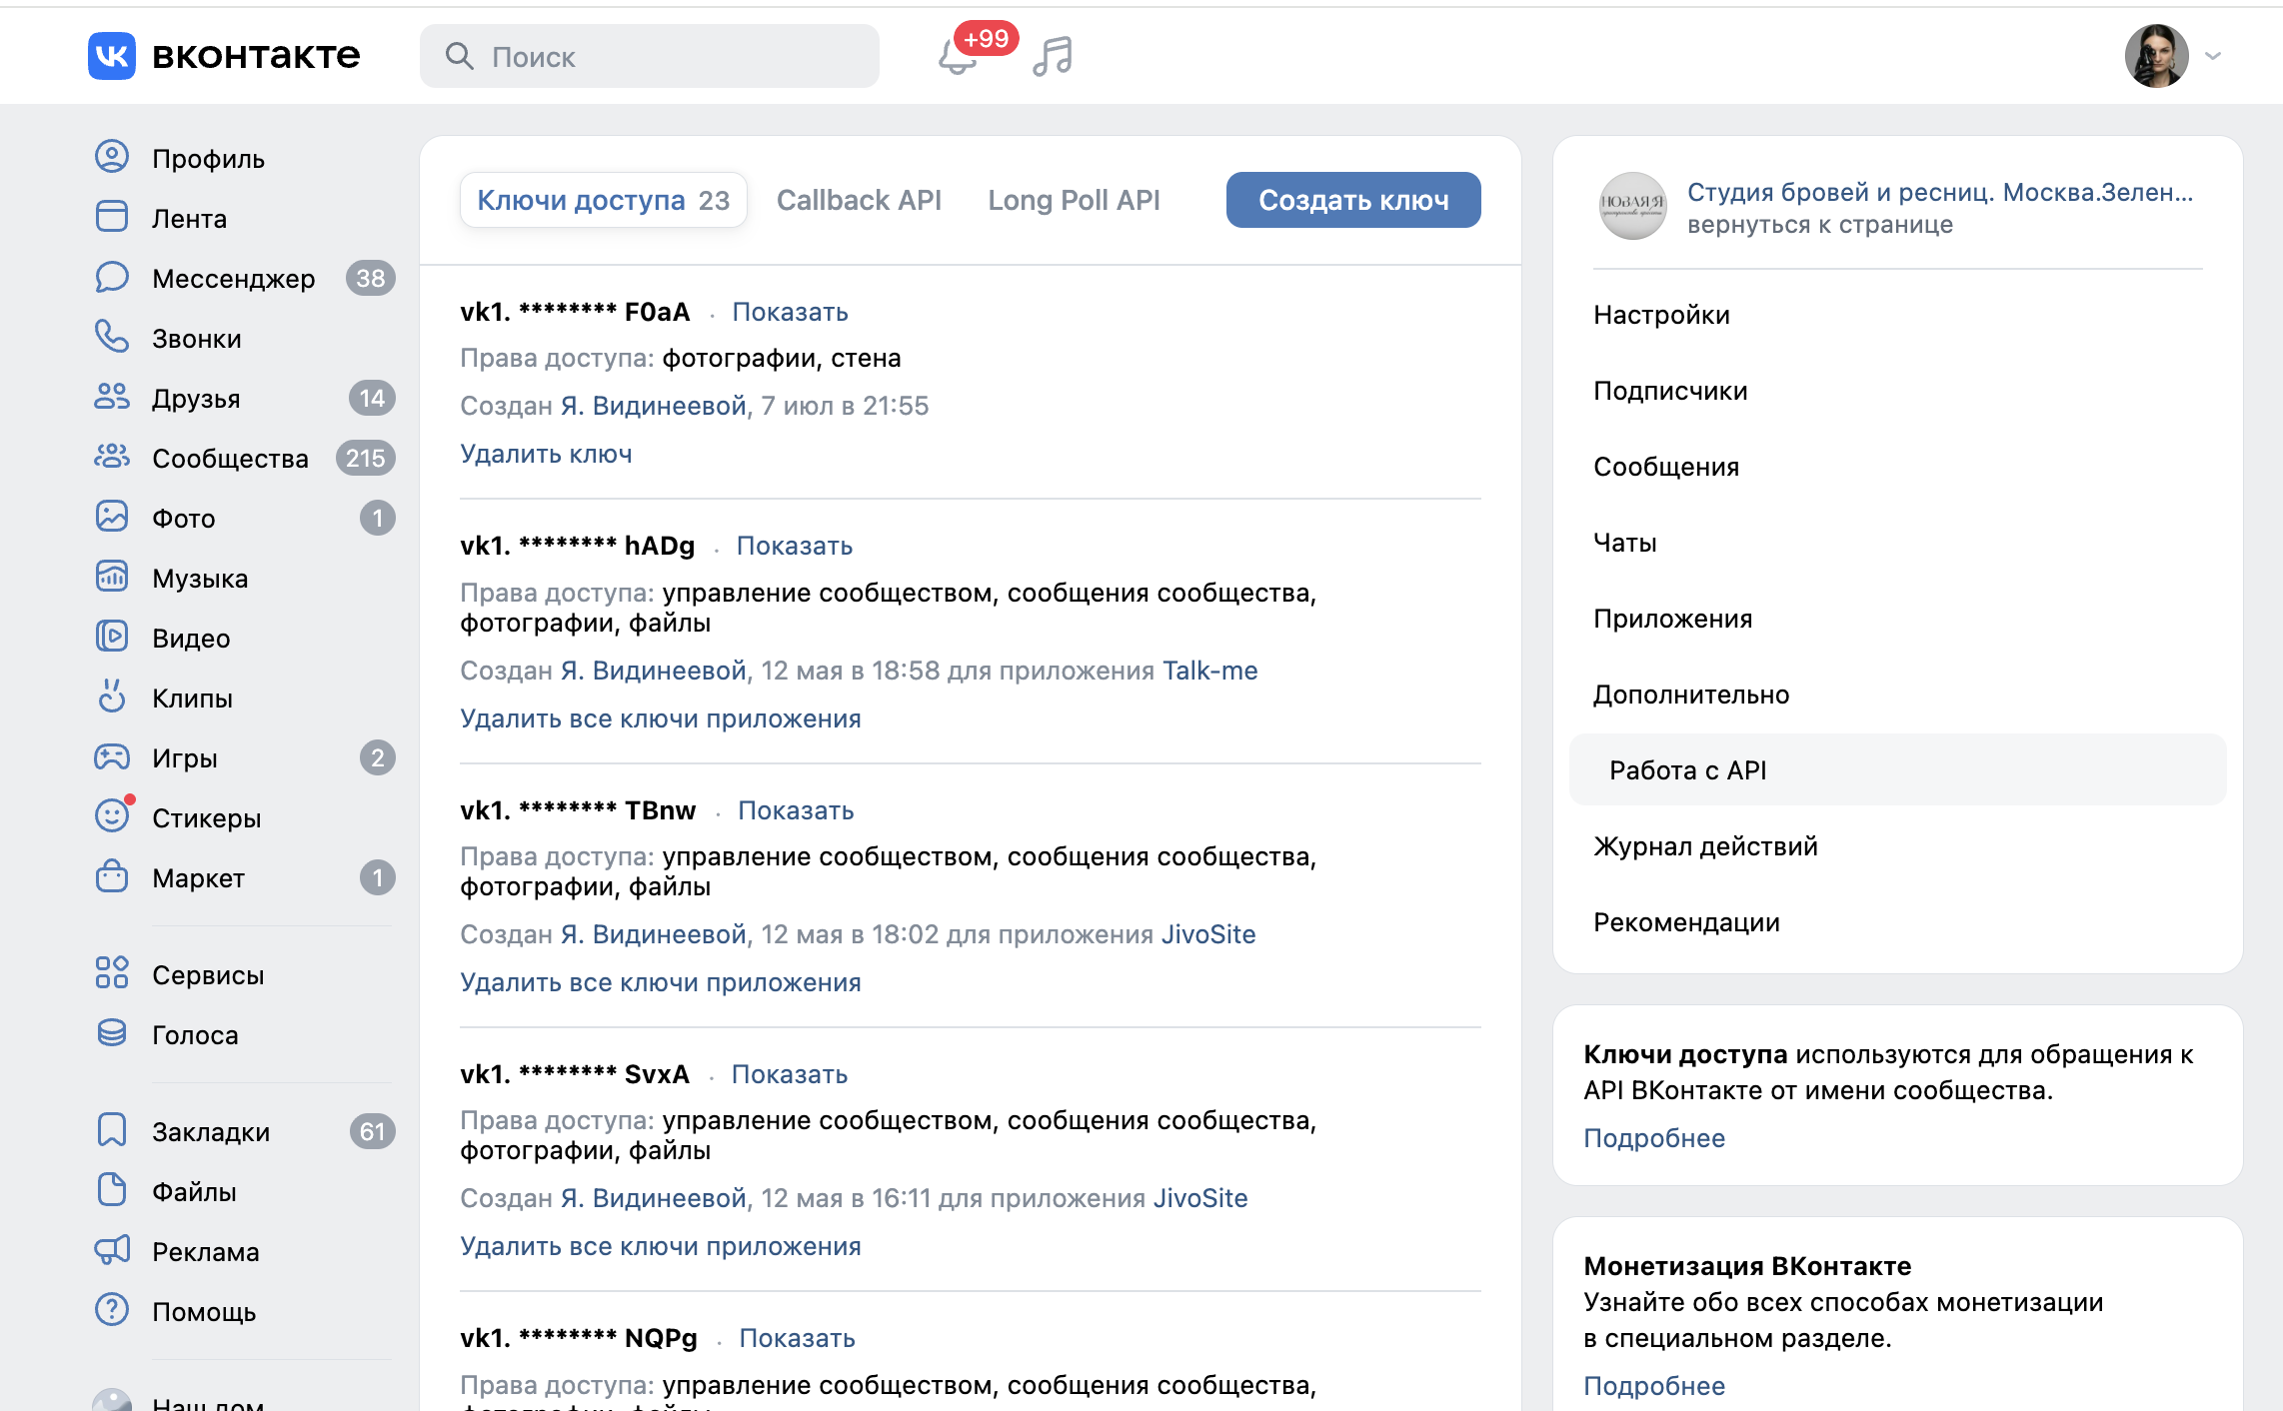The width and height of the screenshot is (2283, 1411).
Task: Open Профиль from the sidebar icon
Action: tap(112, 158)
